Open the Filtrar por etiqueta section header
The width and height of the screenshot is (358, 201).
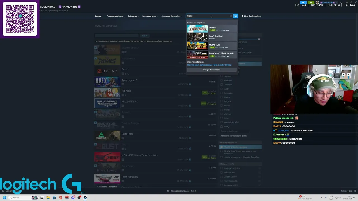pyautogui.click(x=240, y=164)
